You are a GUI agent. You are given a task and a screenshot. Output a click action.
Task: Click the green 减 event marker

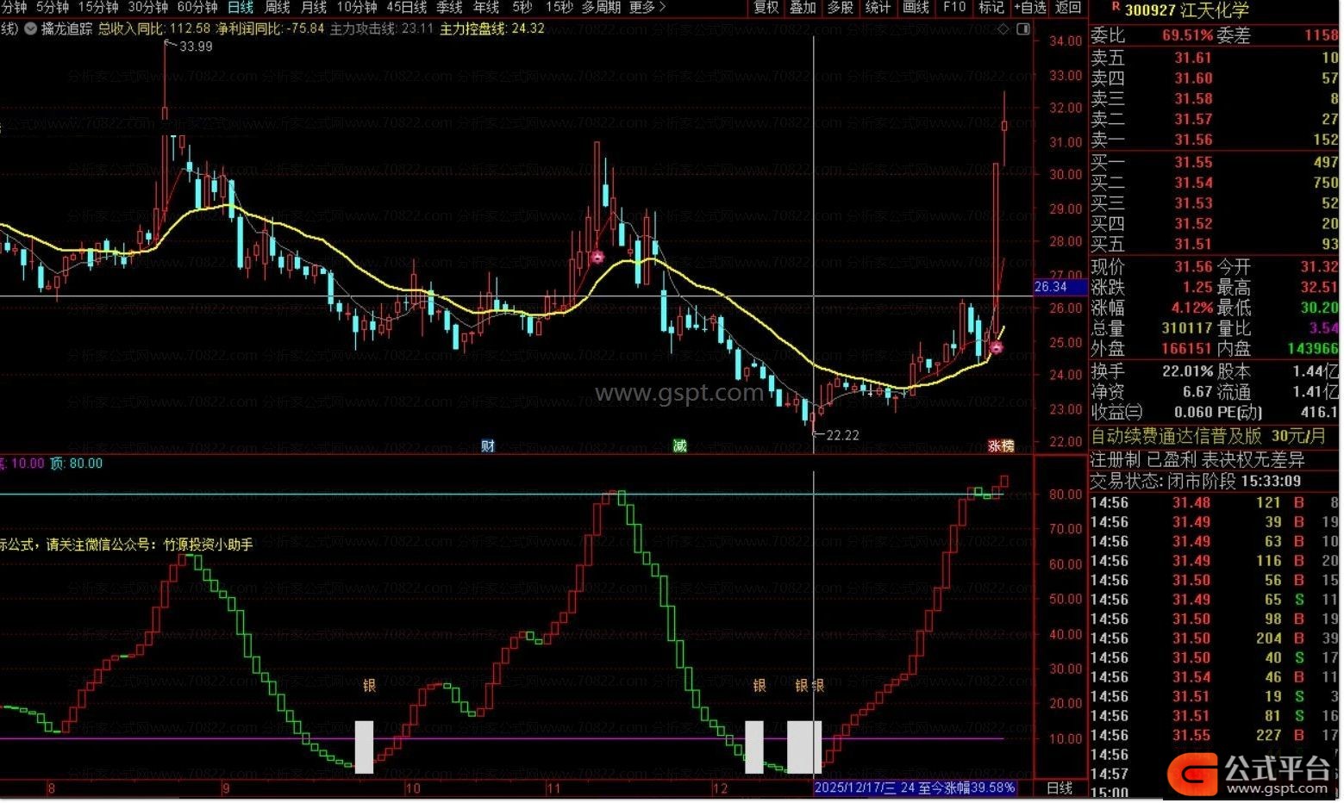click(x=680, y=445)
